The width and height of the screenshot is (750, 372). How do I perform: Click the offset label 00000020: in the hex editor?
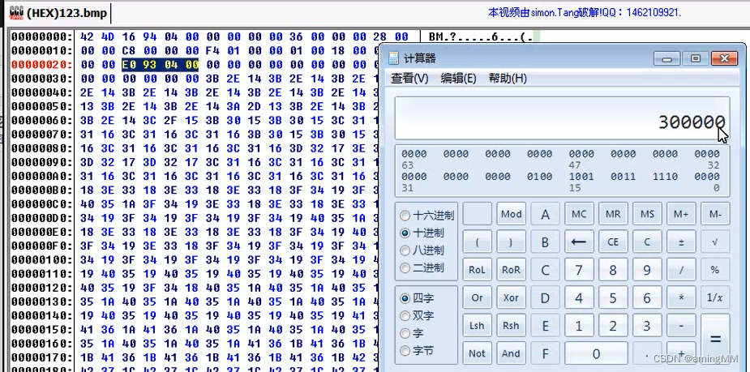click(x=42, y=65)
